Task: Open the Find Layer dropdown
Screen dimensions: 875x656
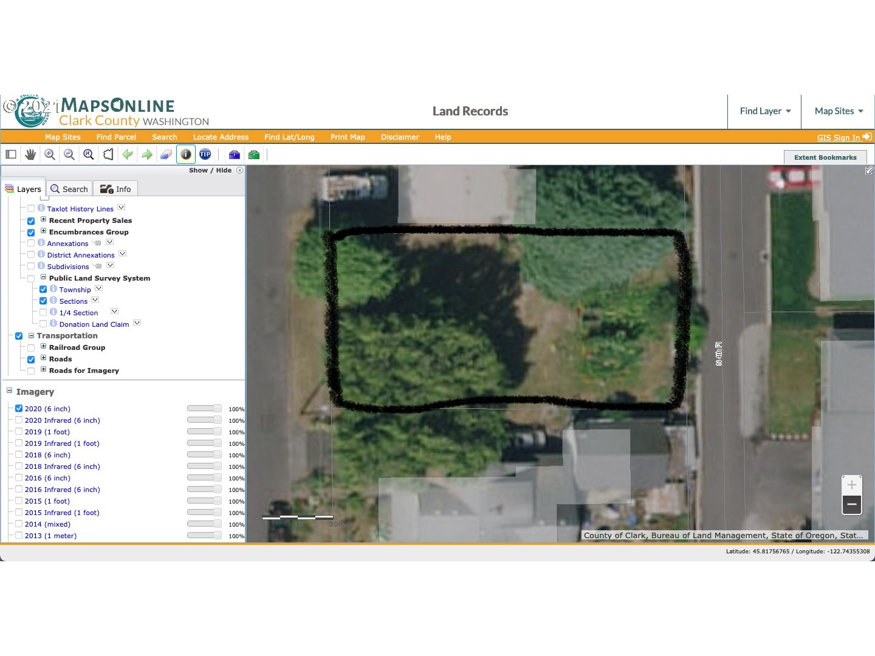Action: click(764, 111)
